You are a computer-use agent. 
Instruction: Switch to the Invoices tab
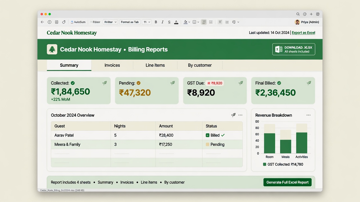coord(112,65)
